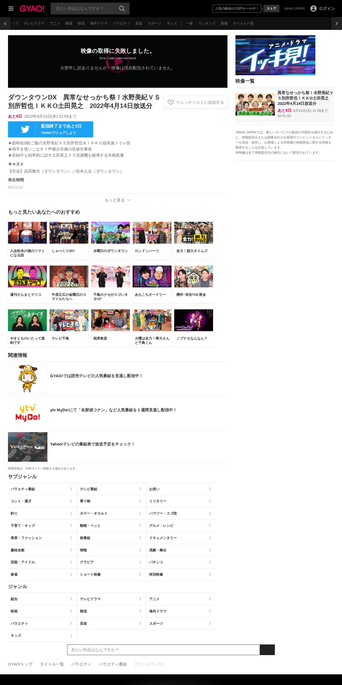The height and width of the screenshot is (685, 342).
Task: Click right arrow of the category bar
Action: pos(337,23)
